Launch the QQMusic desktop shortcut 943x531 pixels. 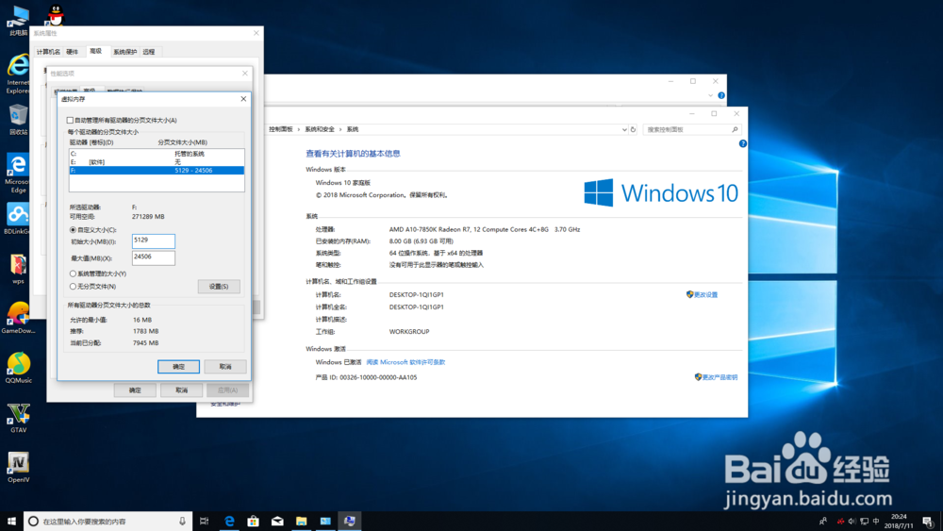[18, 368]
